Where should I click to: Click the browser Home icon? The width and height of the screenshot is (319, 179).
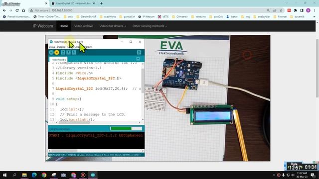coord(23,10)
